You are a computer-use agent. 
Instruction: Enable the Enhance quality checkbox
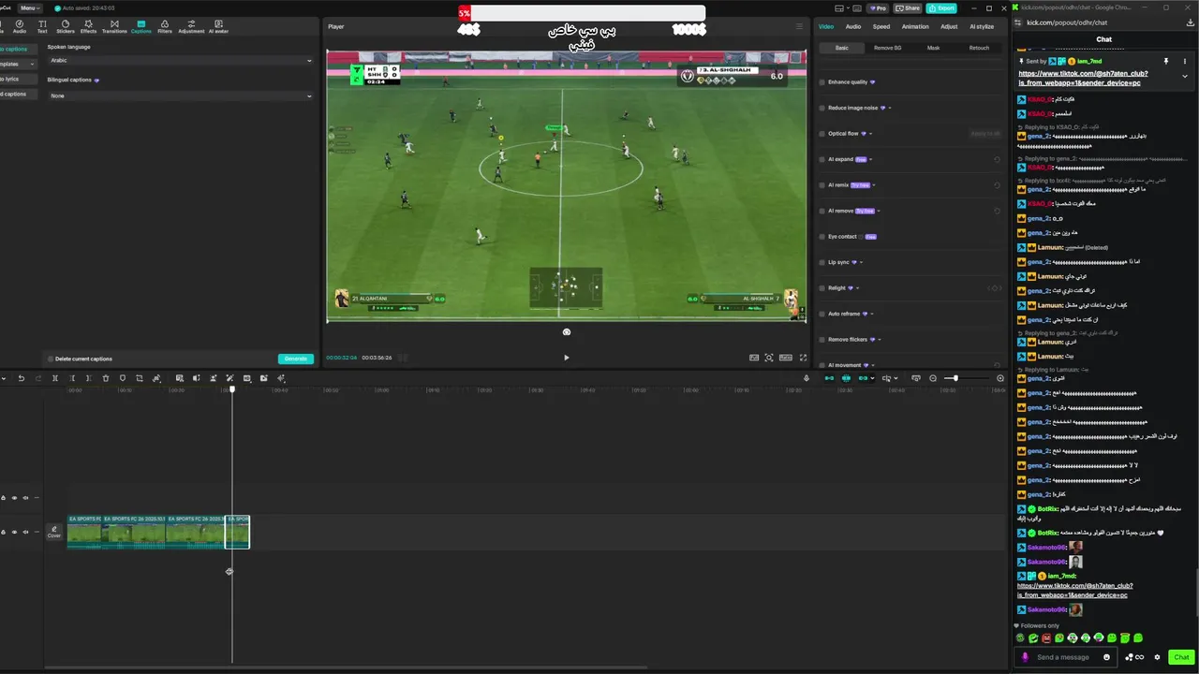(x=822, y=82)
